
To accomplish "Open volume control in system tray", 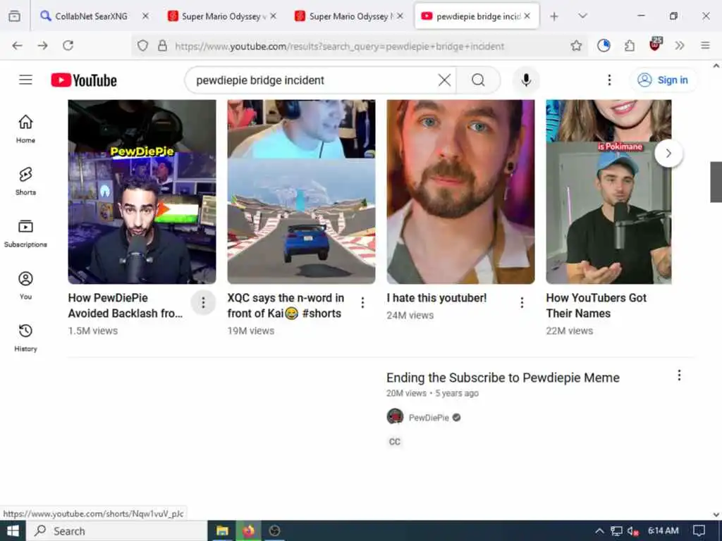I will pos(633,531).
